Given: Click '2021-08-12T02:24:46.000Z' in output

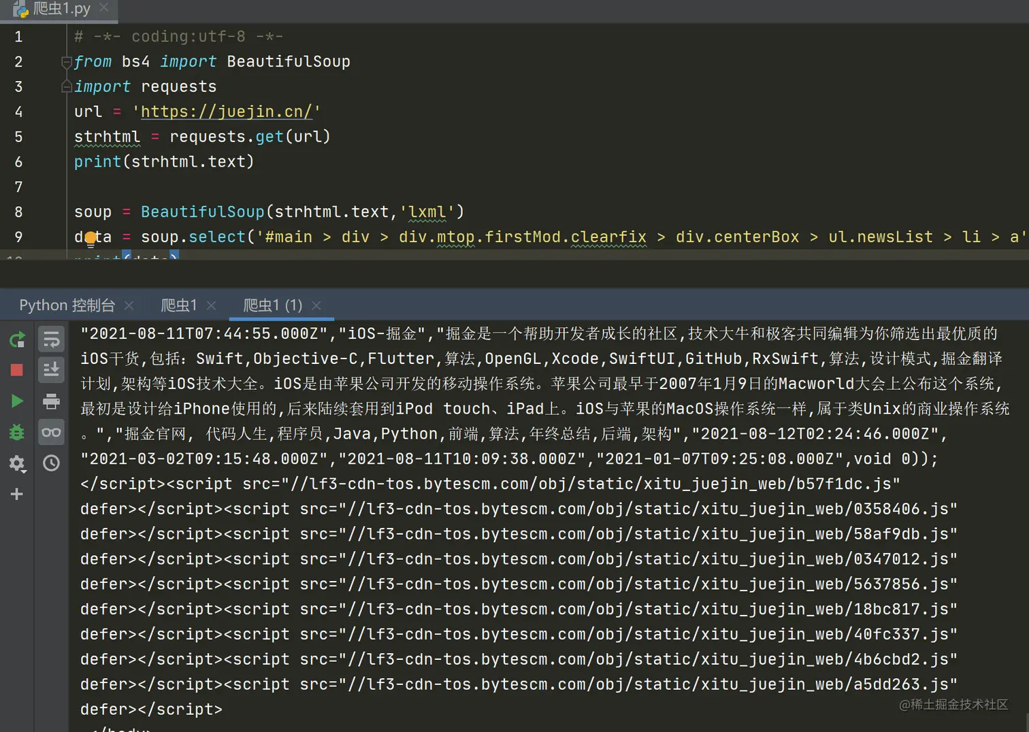Looking at the screenshot, I should [x=817, y=434].
